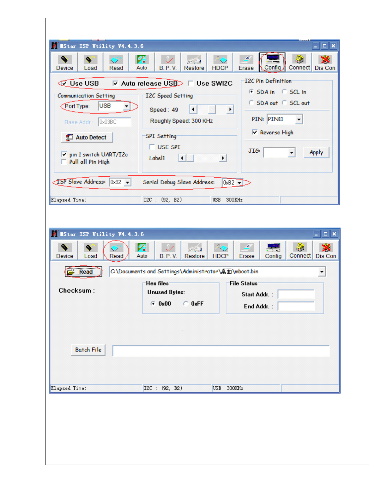
Task: Click the I2C speed slider thumb
Action: 212,110
